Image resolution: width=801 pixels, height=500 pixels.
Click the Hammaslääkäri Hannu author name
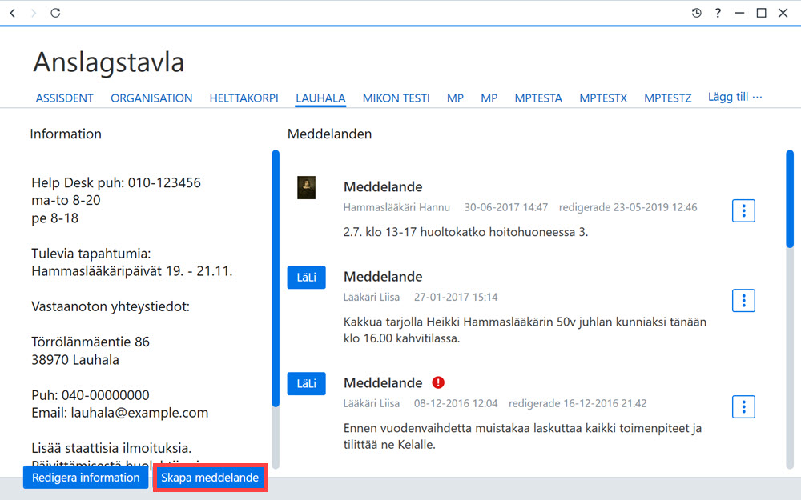tap(397, 207)
